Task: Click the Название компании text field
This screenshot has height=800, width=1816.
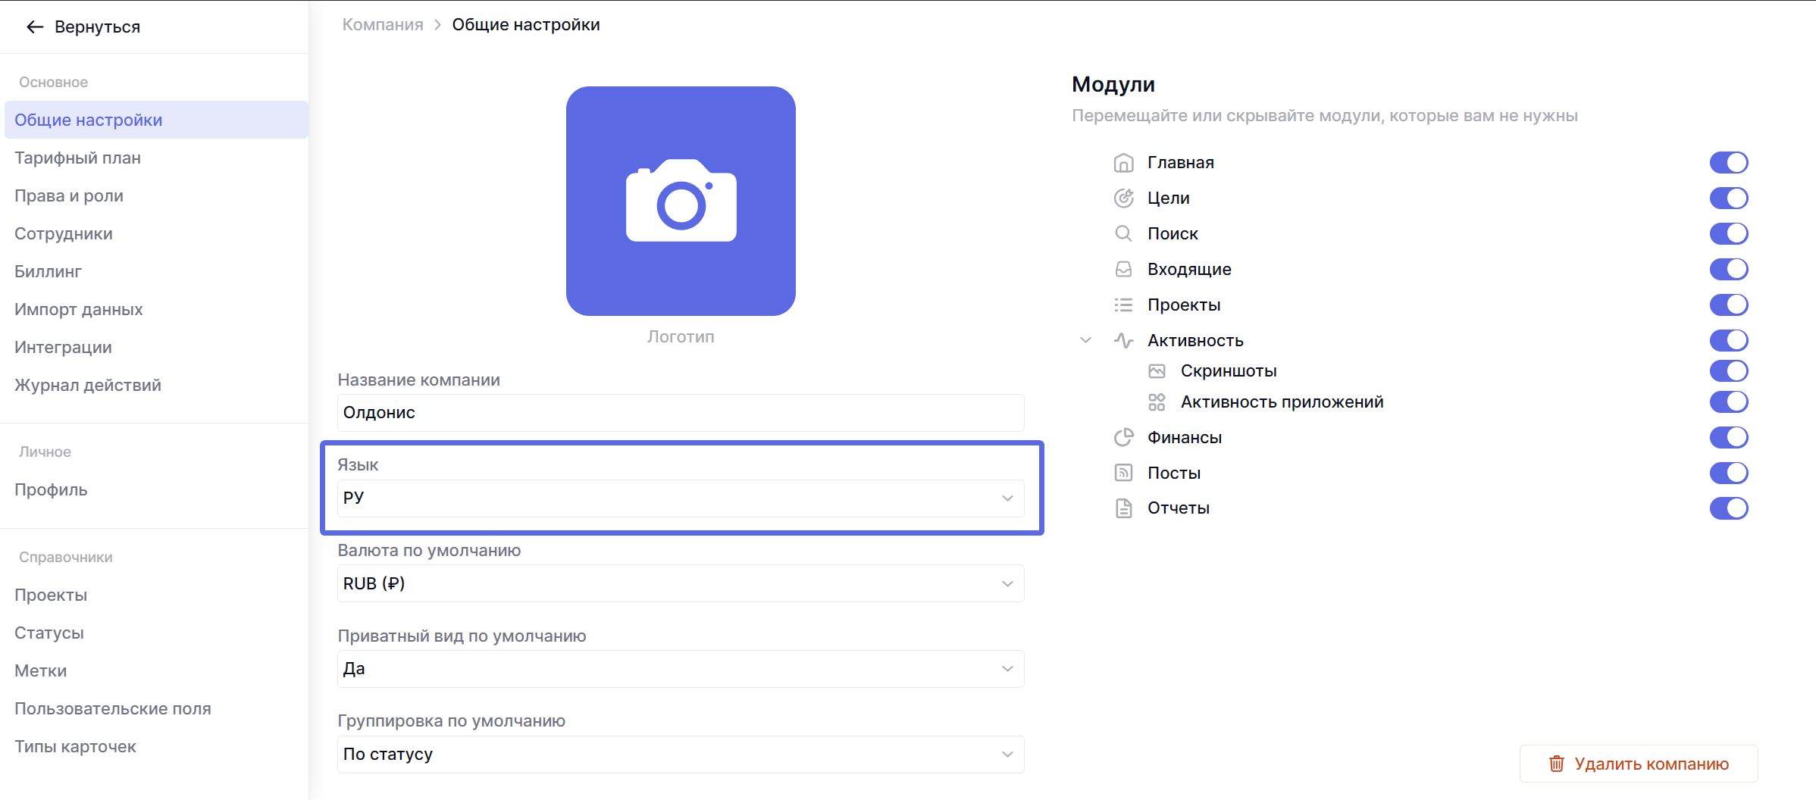Action: coord(680,413)
